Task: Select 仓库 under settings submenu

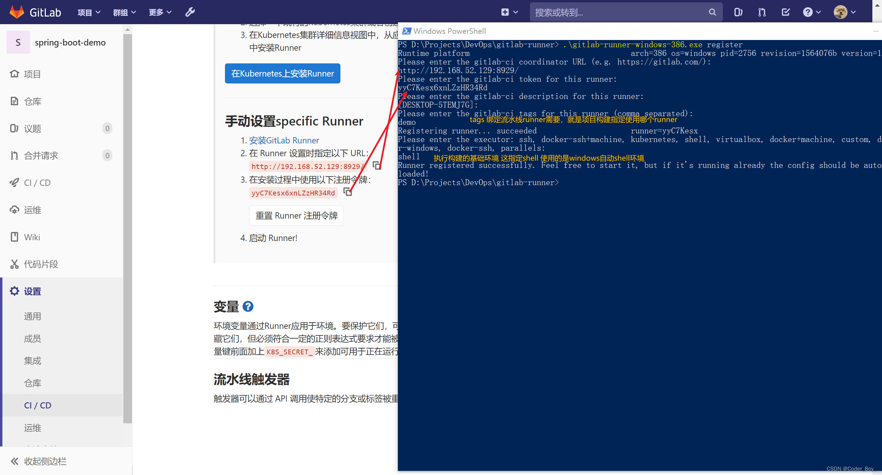Action: pos(32,383)
